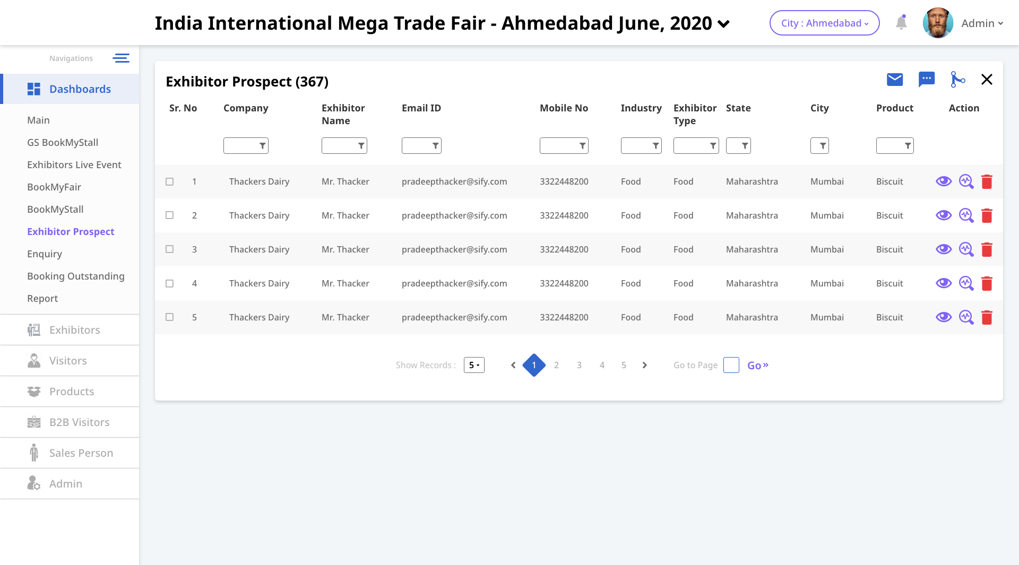Open the notification bell
The height and width of the screenshot is (565, 1019).
901,23
